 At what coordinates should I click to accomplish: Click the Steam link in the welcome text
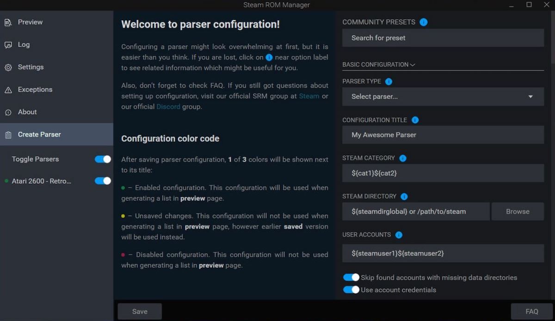(x=309, y=96)
